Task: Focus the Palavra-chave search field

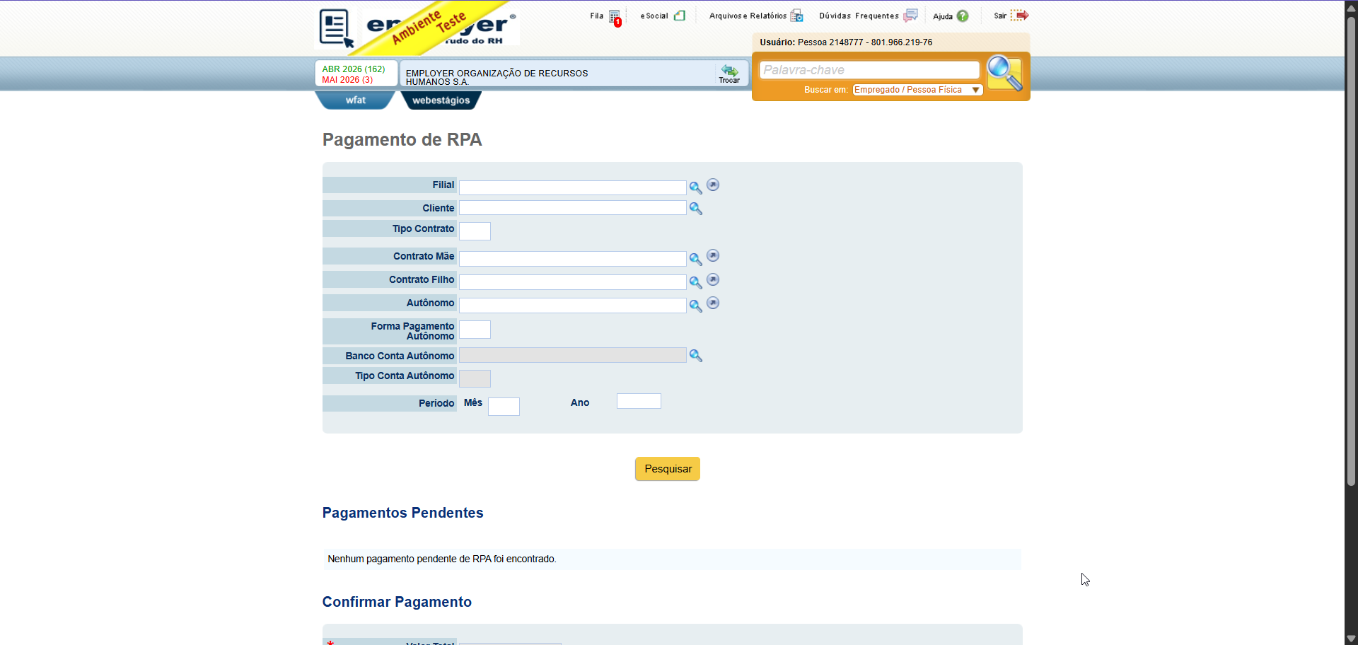Action: point(869,70)
